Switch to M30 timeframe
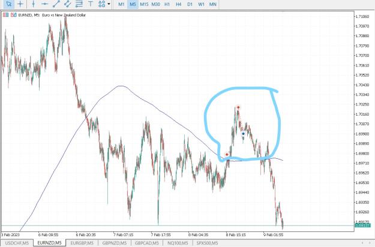The height and width of the screenshot is (247, 375). pos(155,4)
